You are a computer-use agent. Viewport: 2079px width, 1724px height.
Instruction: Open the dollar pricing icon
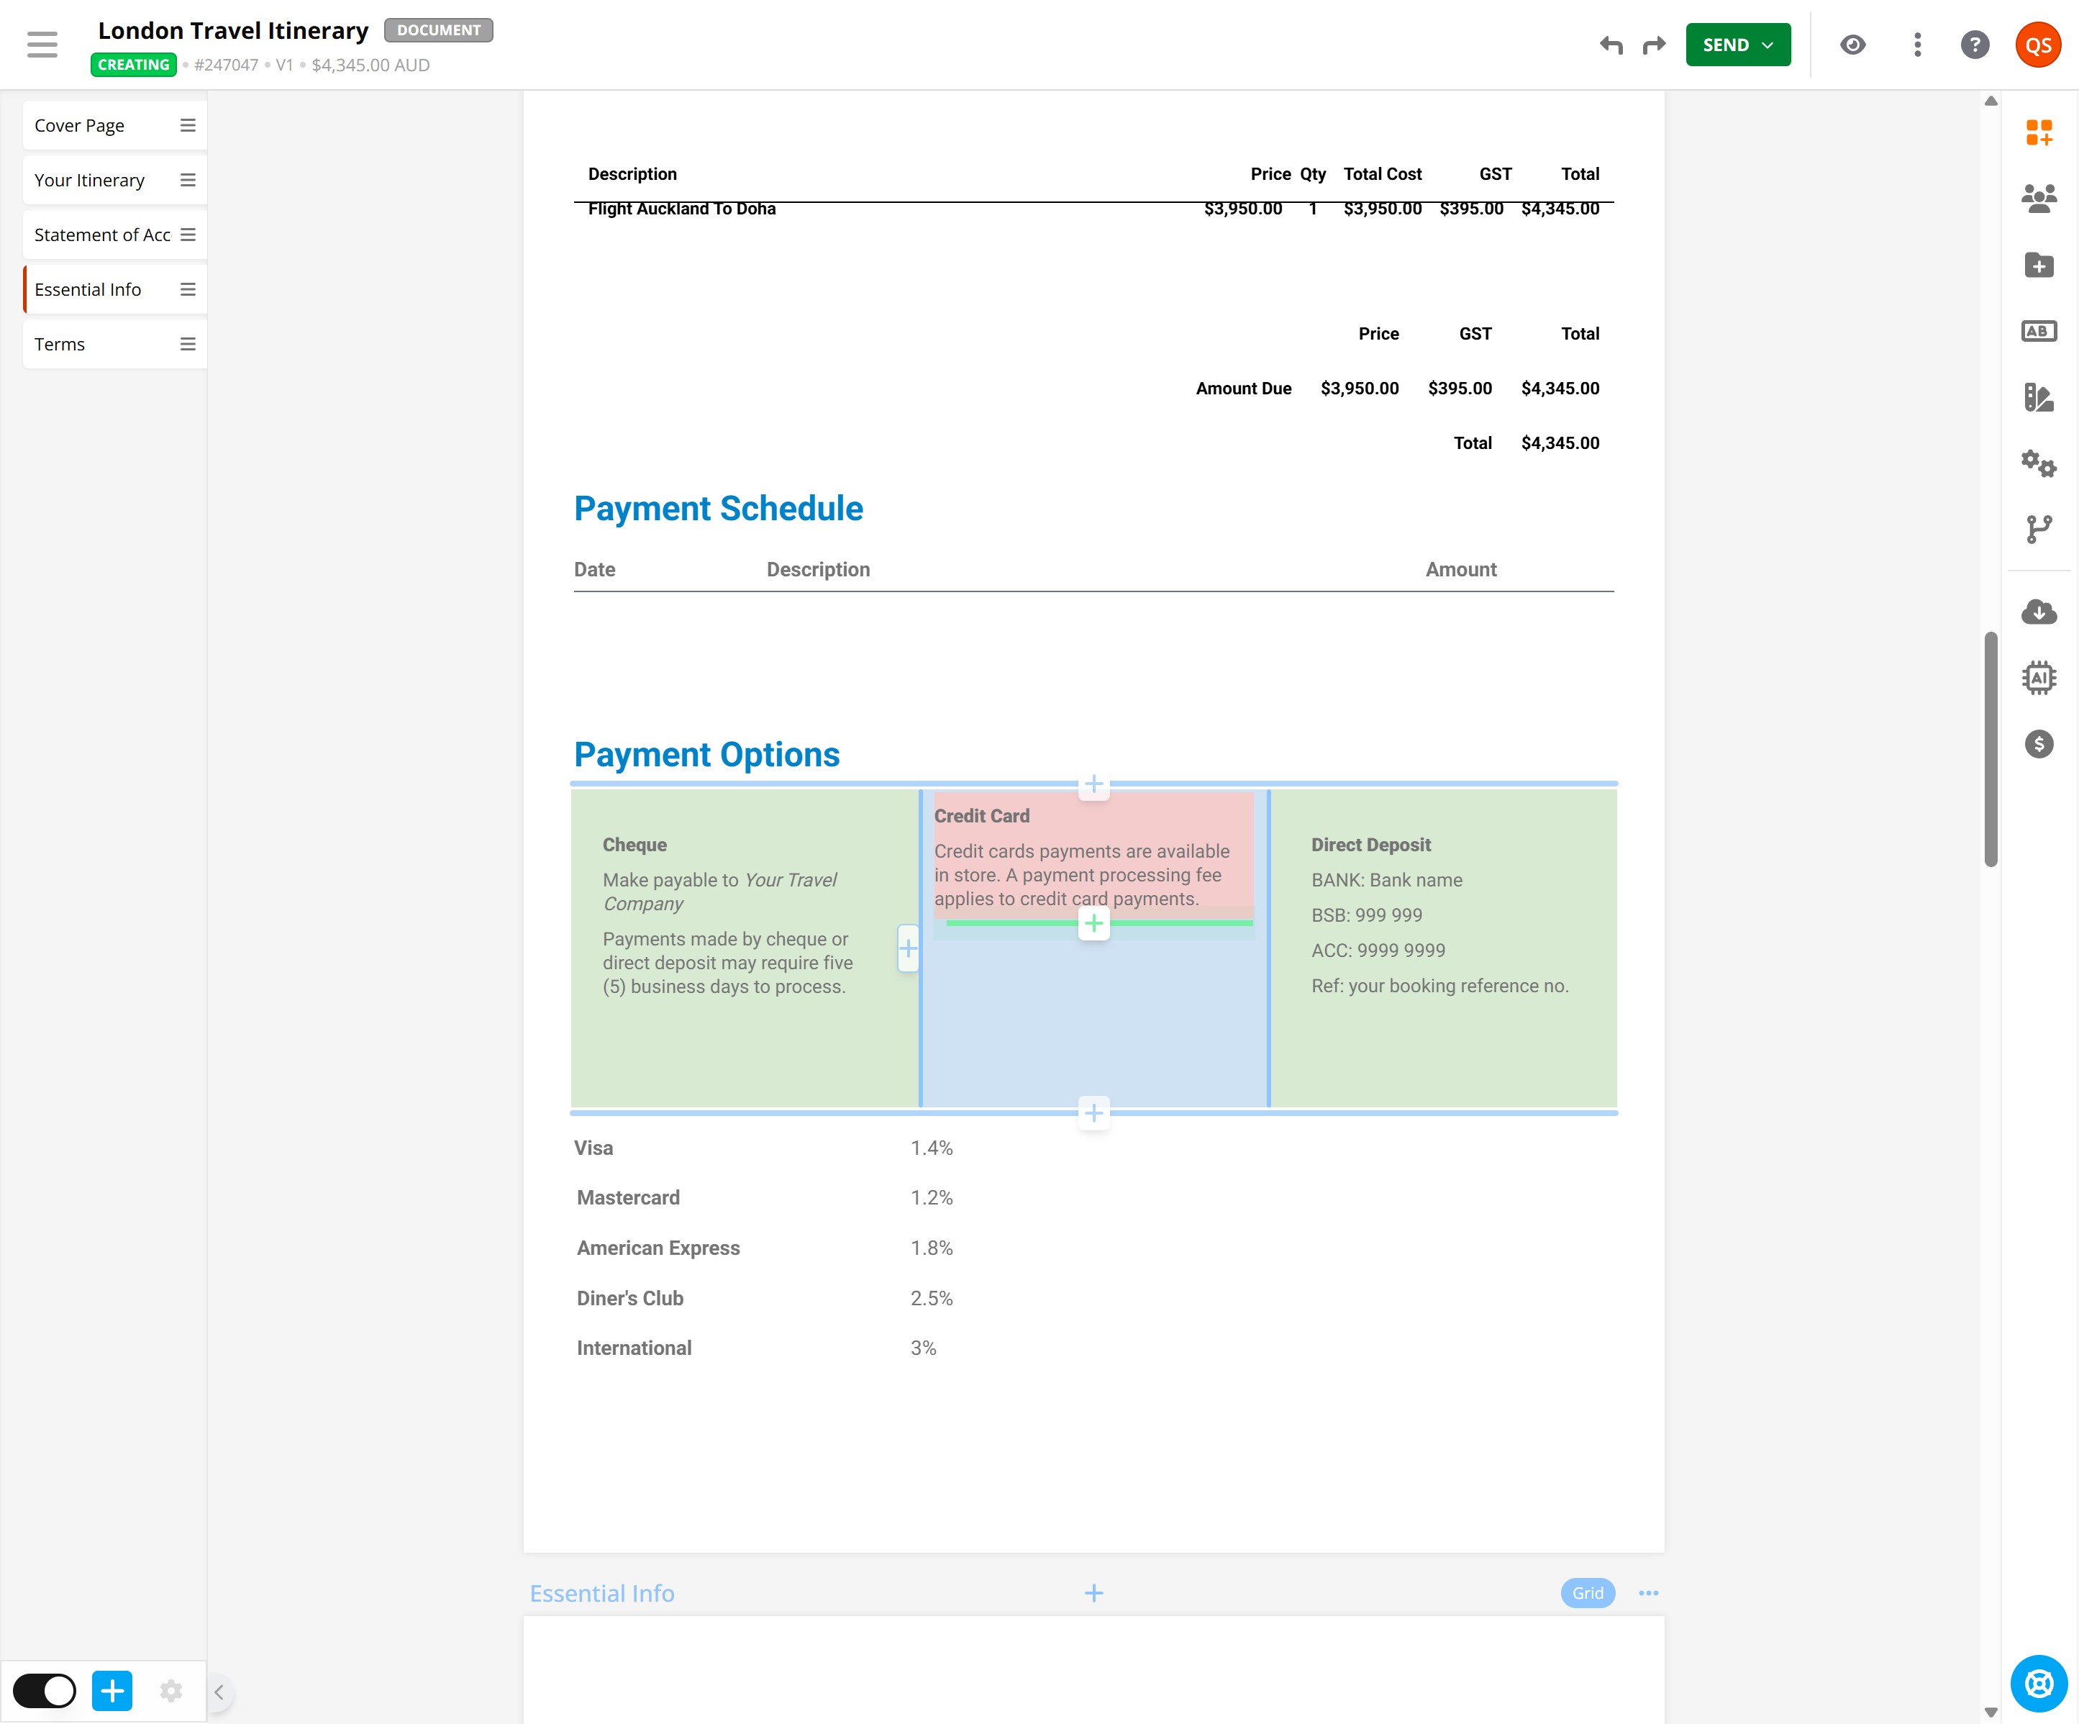pyautogui.click(x=2039, y=744)
